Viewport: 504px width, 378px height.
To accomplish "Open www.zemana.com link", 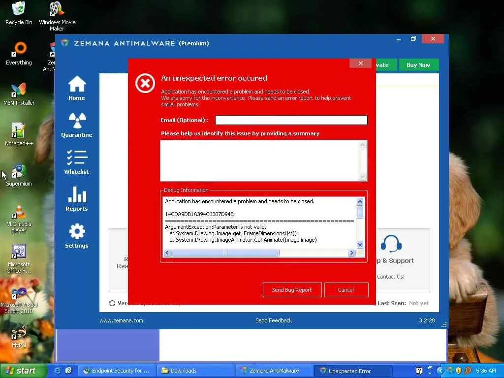I will click(121, 320).
